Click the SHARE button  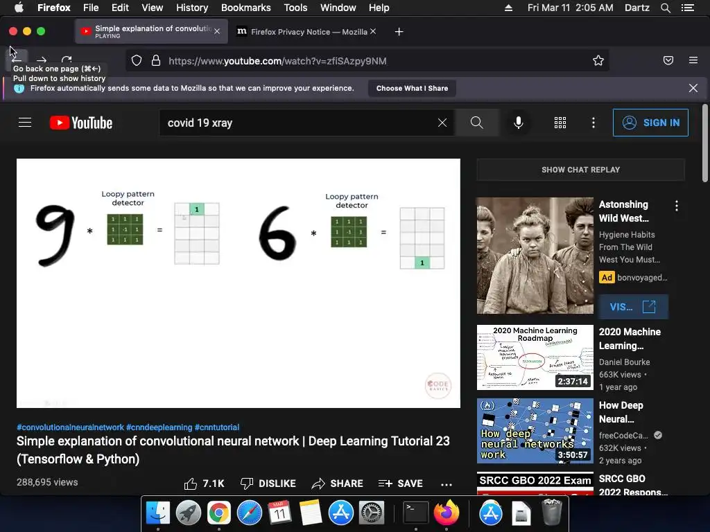(x=338, y=484)
